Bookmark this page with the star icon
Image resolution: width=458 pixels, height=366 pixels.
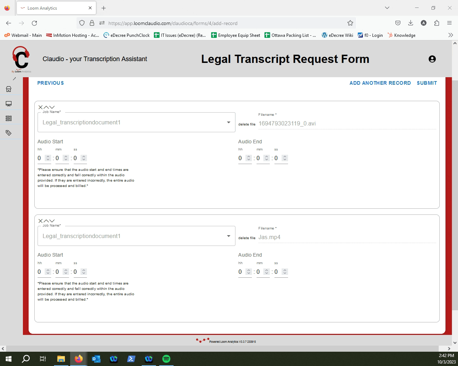pyautogui.click(x=350, y=23)
